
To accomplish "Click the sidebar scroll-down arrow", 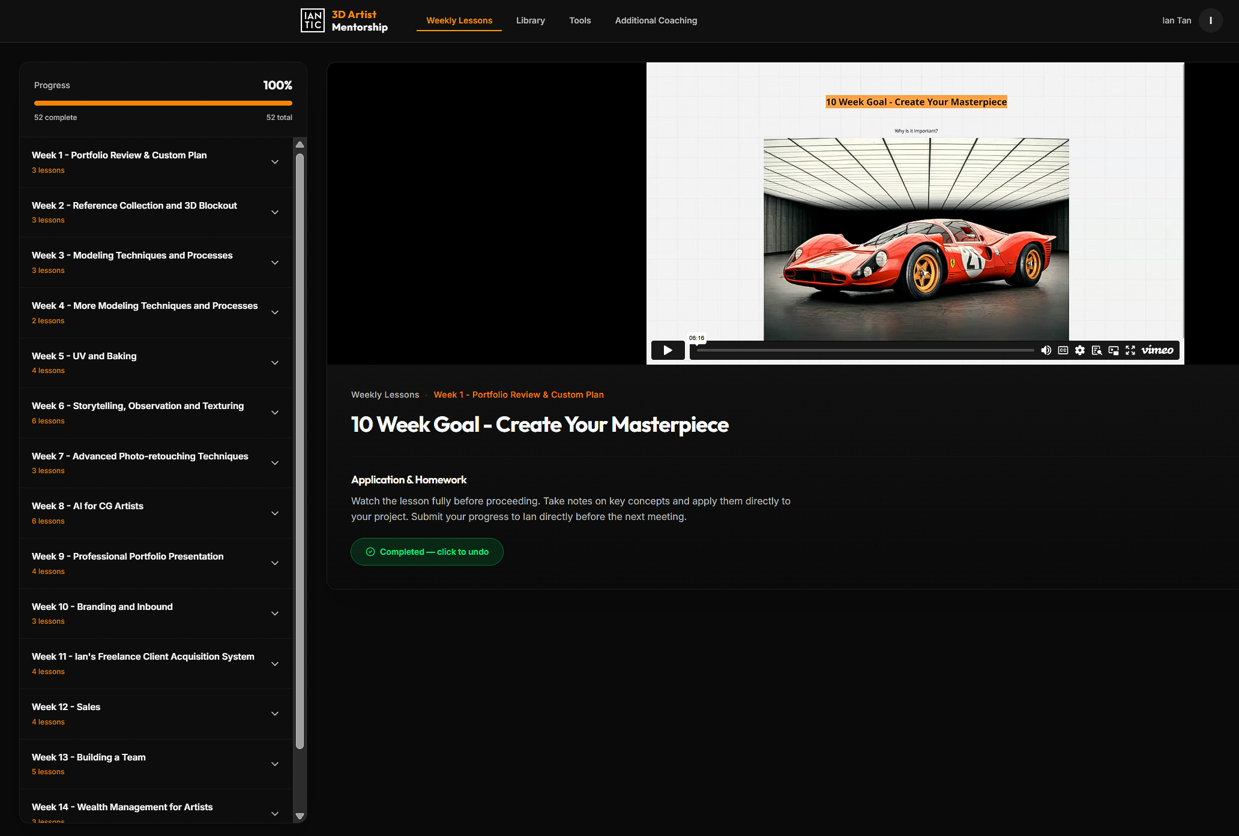I will coord(300,816).
